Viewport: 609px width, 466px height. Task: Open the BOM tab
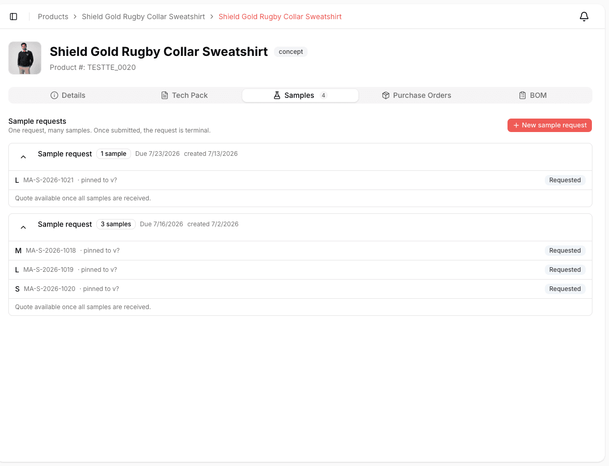click(532, 95)
